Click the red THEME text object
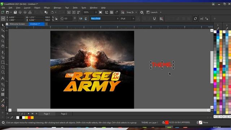The image size is (231, 130). 162,65
